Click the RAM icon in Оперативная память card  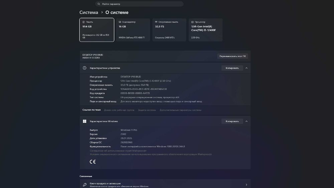[156, 22]
